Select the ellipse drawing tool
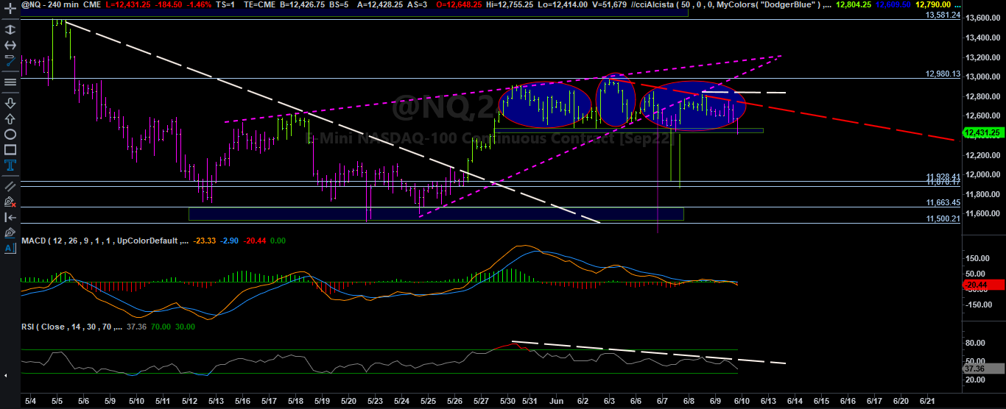The height and width of the screenshot is (409, 1006). point(10,135)
